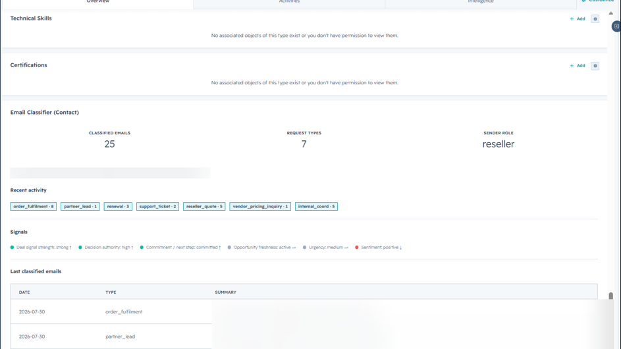Select the order_fulfilment email row type
The height and width of the screenshot is (349, 621).
tap(124, 311)
